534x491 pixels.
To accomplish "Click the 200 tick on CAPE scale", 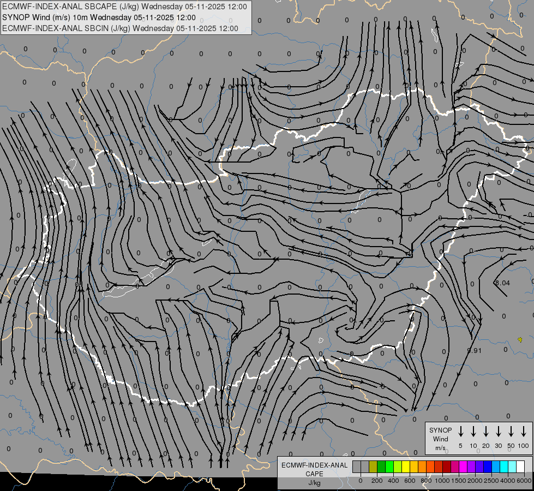I will [377, 481].
